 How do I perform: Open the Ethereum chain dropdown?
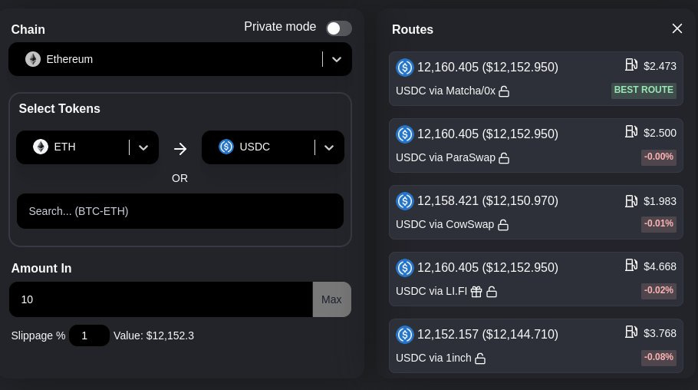(179, 59)
